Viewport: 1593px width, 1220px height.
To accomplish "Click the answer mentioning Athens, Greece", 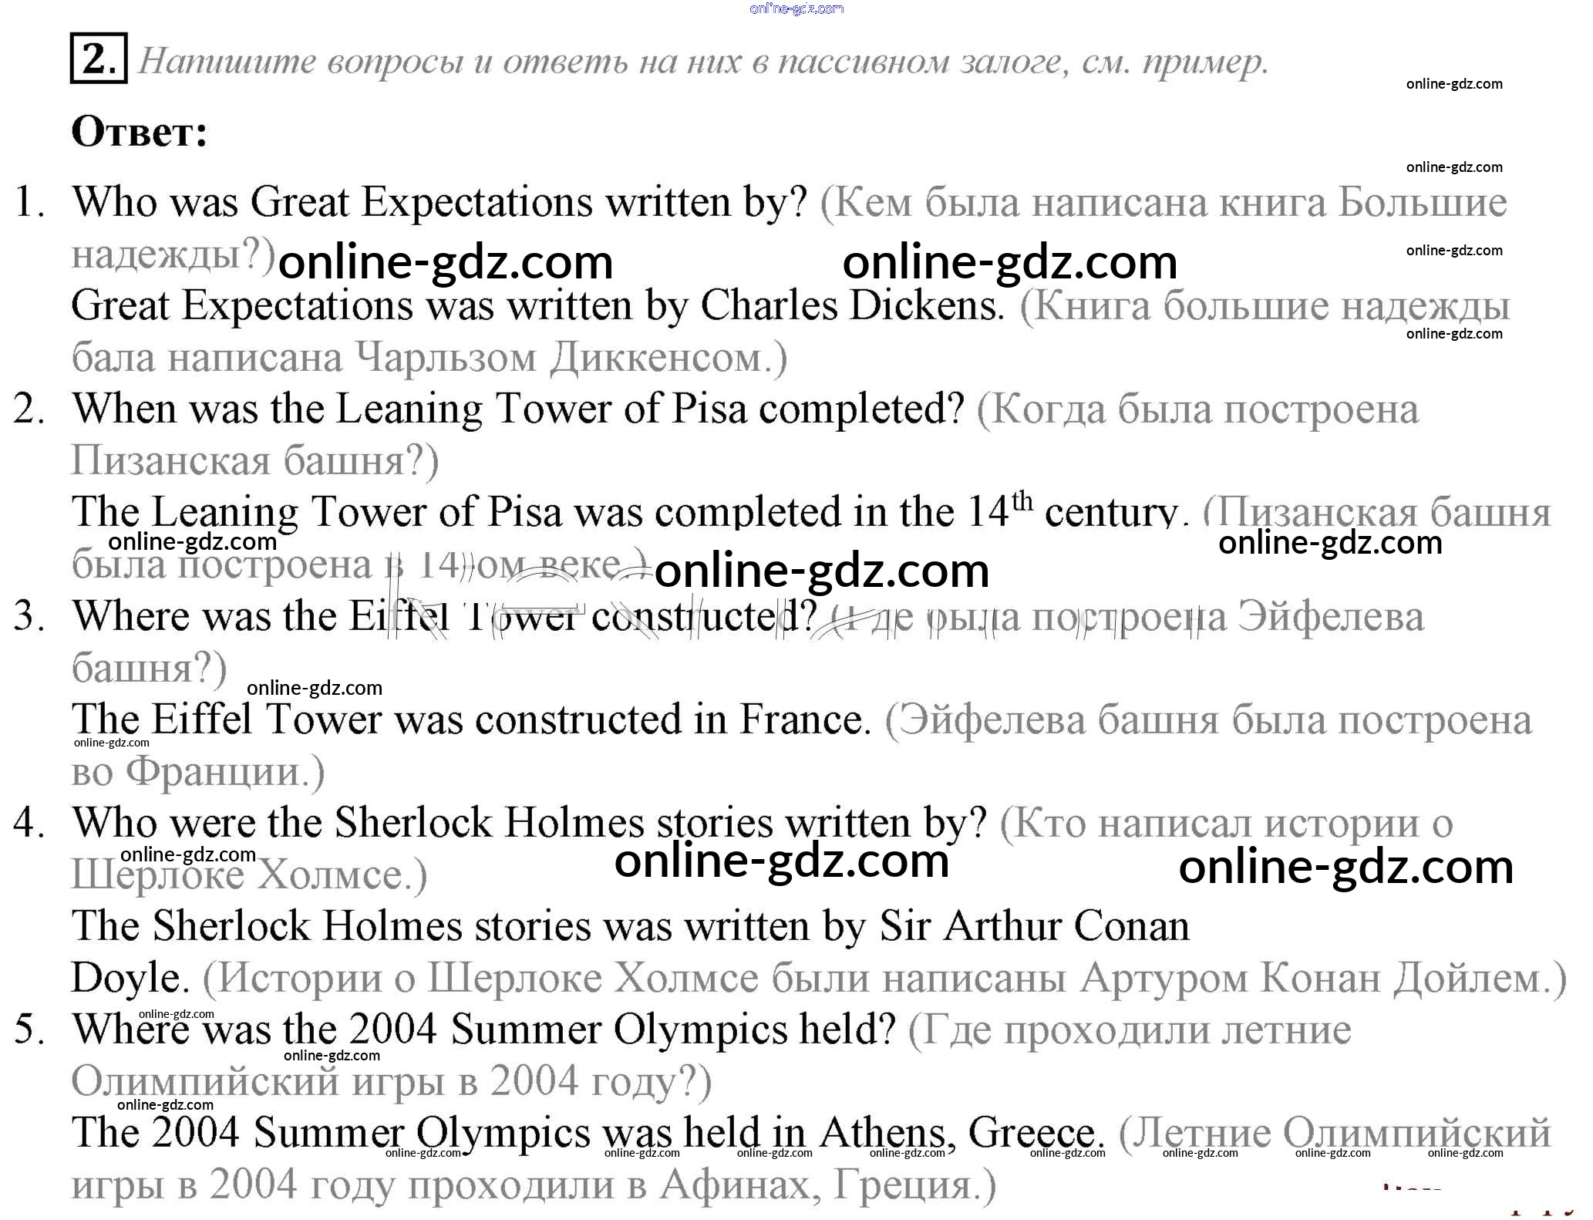I will pos(586,1132).
